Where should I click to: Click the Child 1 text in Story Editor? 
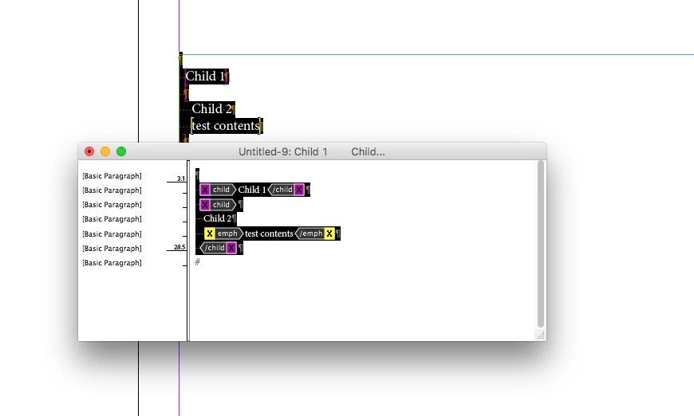[x=252, y=190]
